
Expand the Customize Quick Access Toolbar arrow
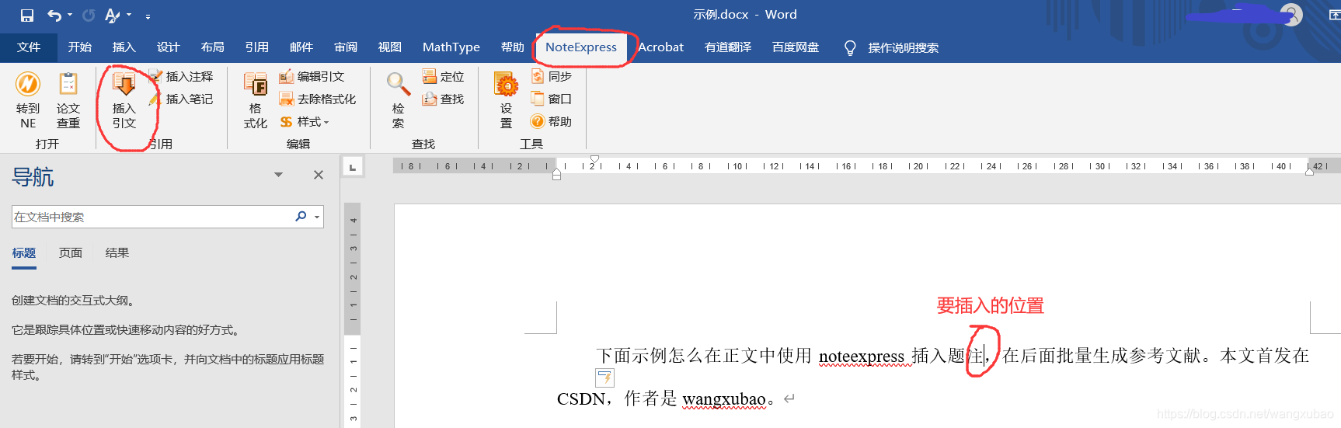pyautogui.click(x=148, y=16)
